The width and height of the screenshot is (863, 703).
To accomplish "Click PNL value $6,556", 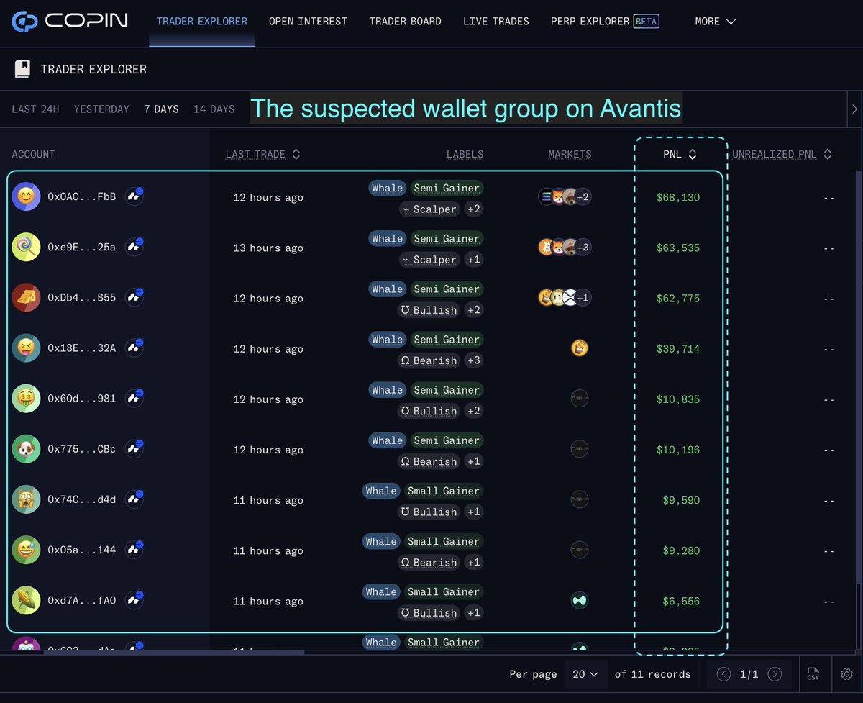I will (681, 601).
